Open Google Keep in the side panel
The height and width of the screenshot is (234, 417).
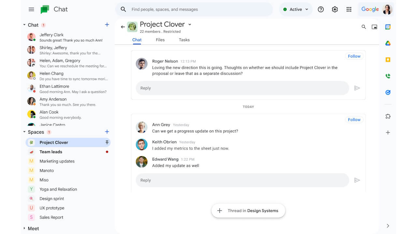coord(388,59)
